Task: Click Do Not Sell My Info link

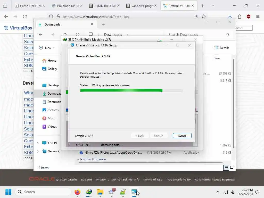Action: point(126,179)
